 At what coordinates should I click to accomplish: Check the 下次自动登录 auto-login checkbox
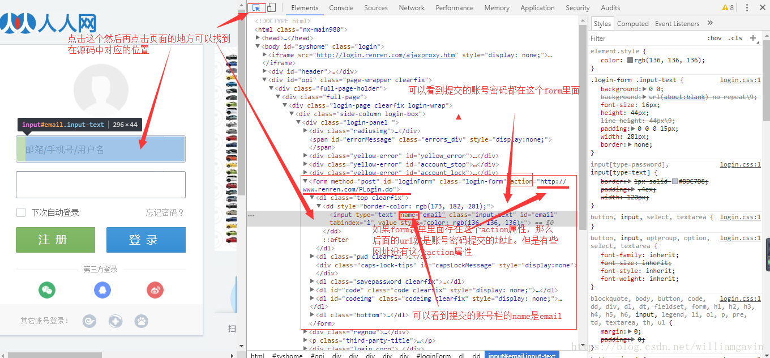point(21,212)
